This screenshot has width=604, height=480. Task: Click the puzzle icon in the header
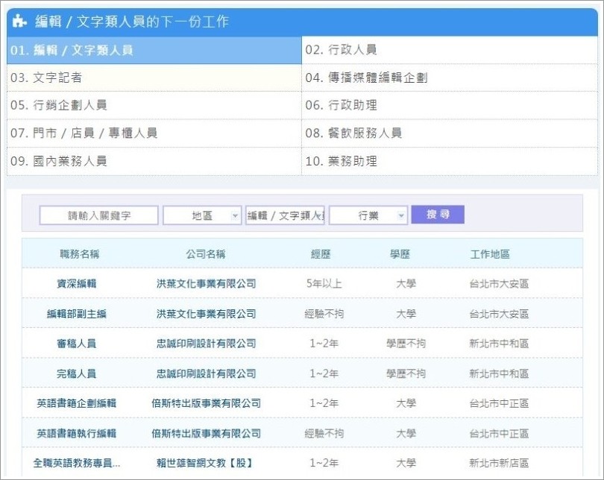[20, 22]
